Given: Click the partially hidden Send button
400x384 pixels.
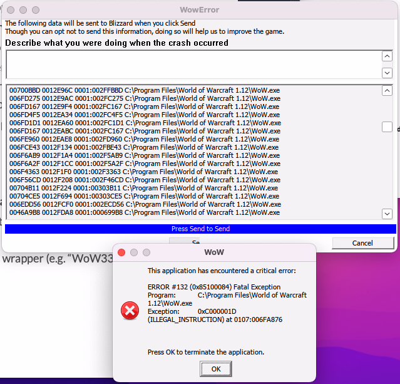Looking at the screenshot, I should pos(195,242).
